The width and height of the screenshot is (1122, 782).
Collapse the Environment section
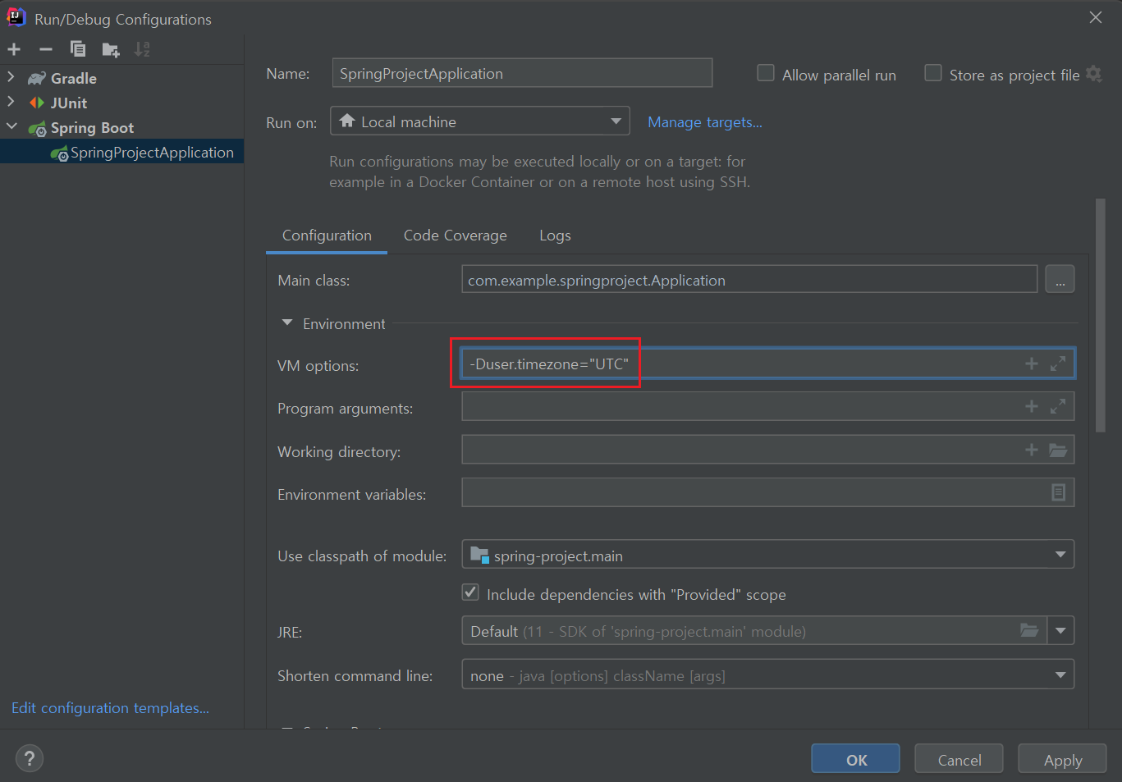click(x=287, y=323)
